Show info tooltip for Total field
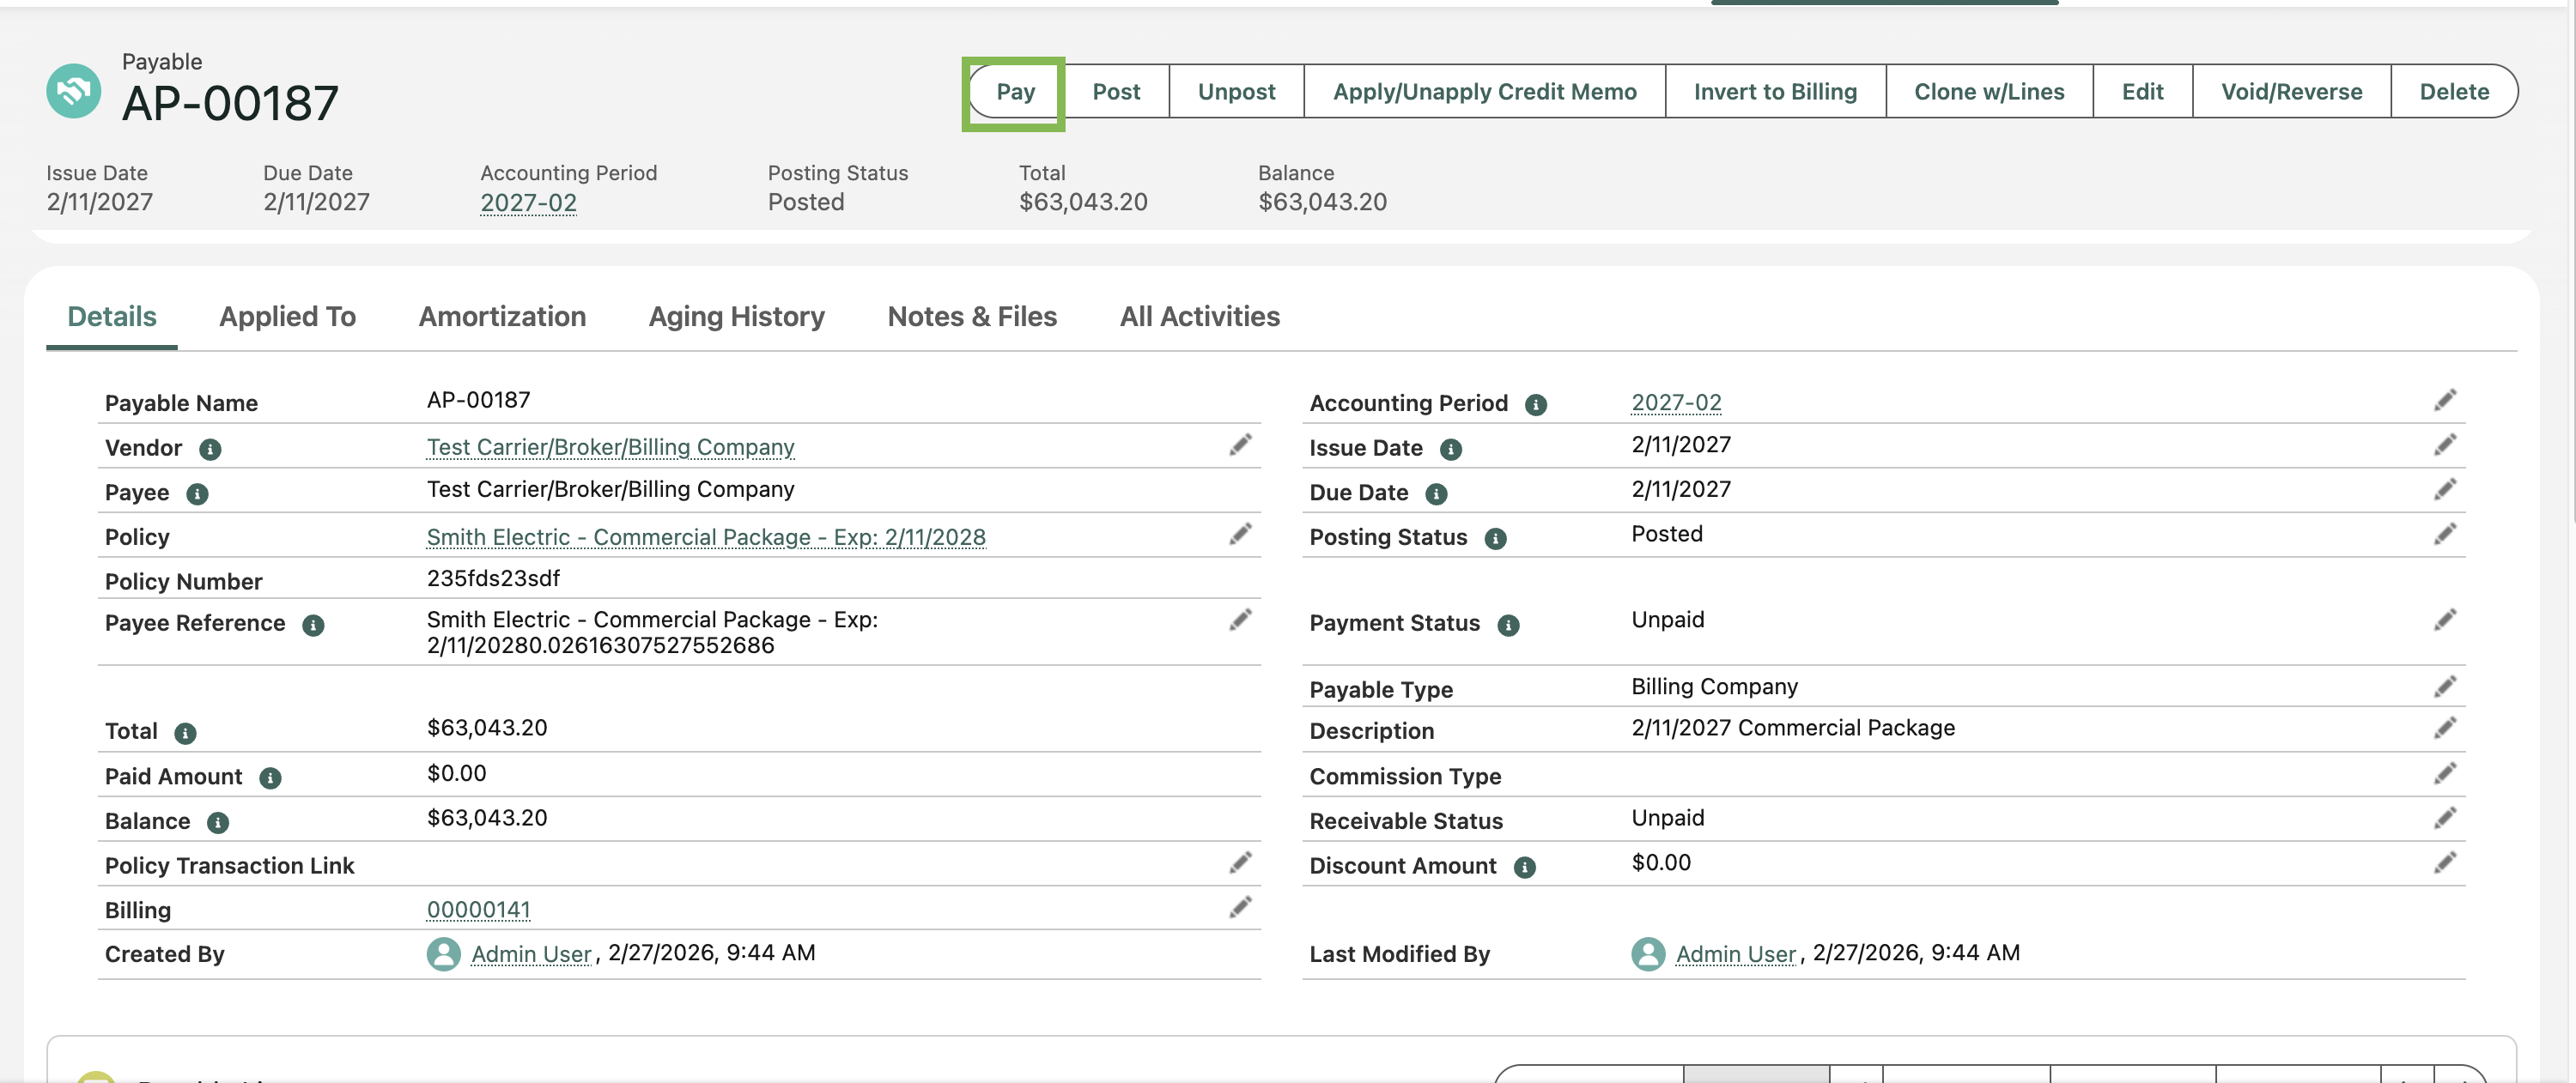The height and width of the screenshot is (1083, 2576). click(x=185, y=734)
